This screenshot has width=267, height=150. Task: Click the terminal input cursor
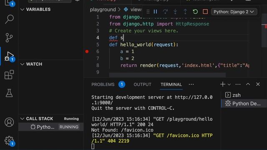[x=93, y=146]
